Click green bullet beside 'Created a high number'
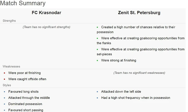Viewport: 188px width, 112px height. coord(97,27)
